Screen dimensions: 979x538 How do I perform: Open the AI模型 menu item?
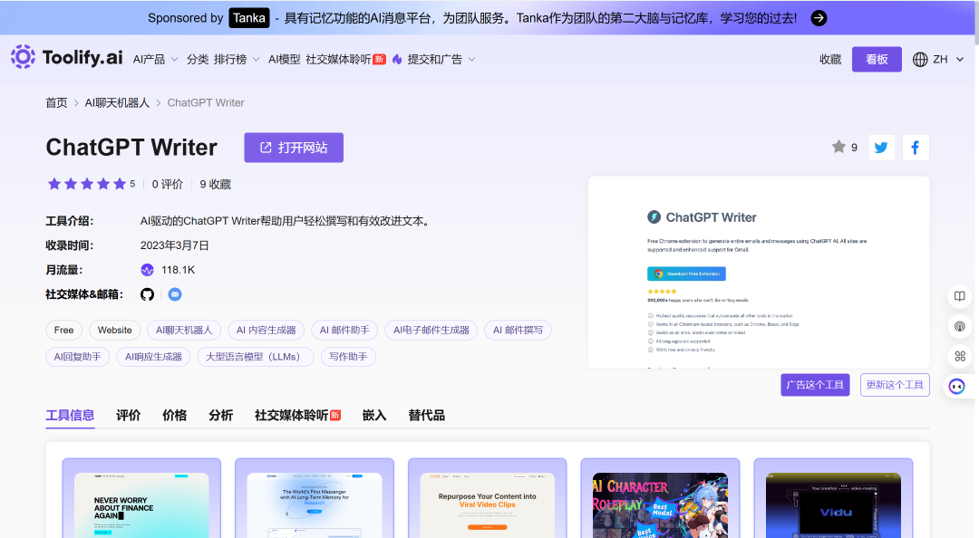pyautogui.click(x=284, y=59)
